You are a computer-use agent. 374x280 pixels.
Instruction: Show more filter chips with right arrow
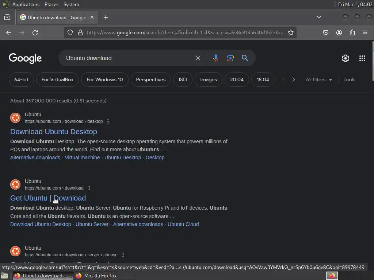294,79
